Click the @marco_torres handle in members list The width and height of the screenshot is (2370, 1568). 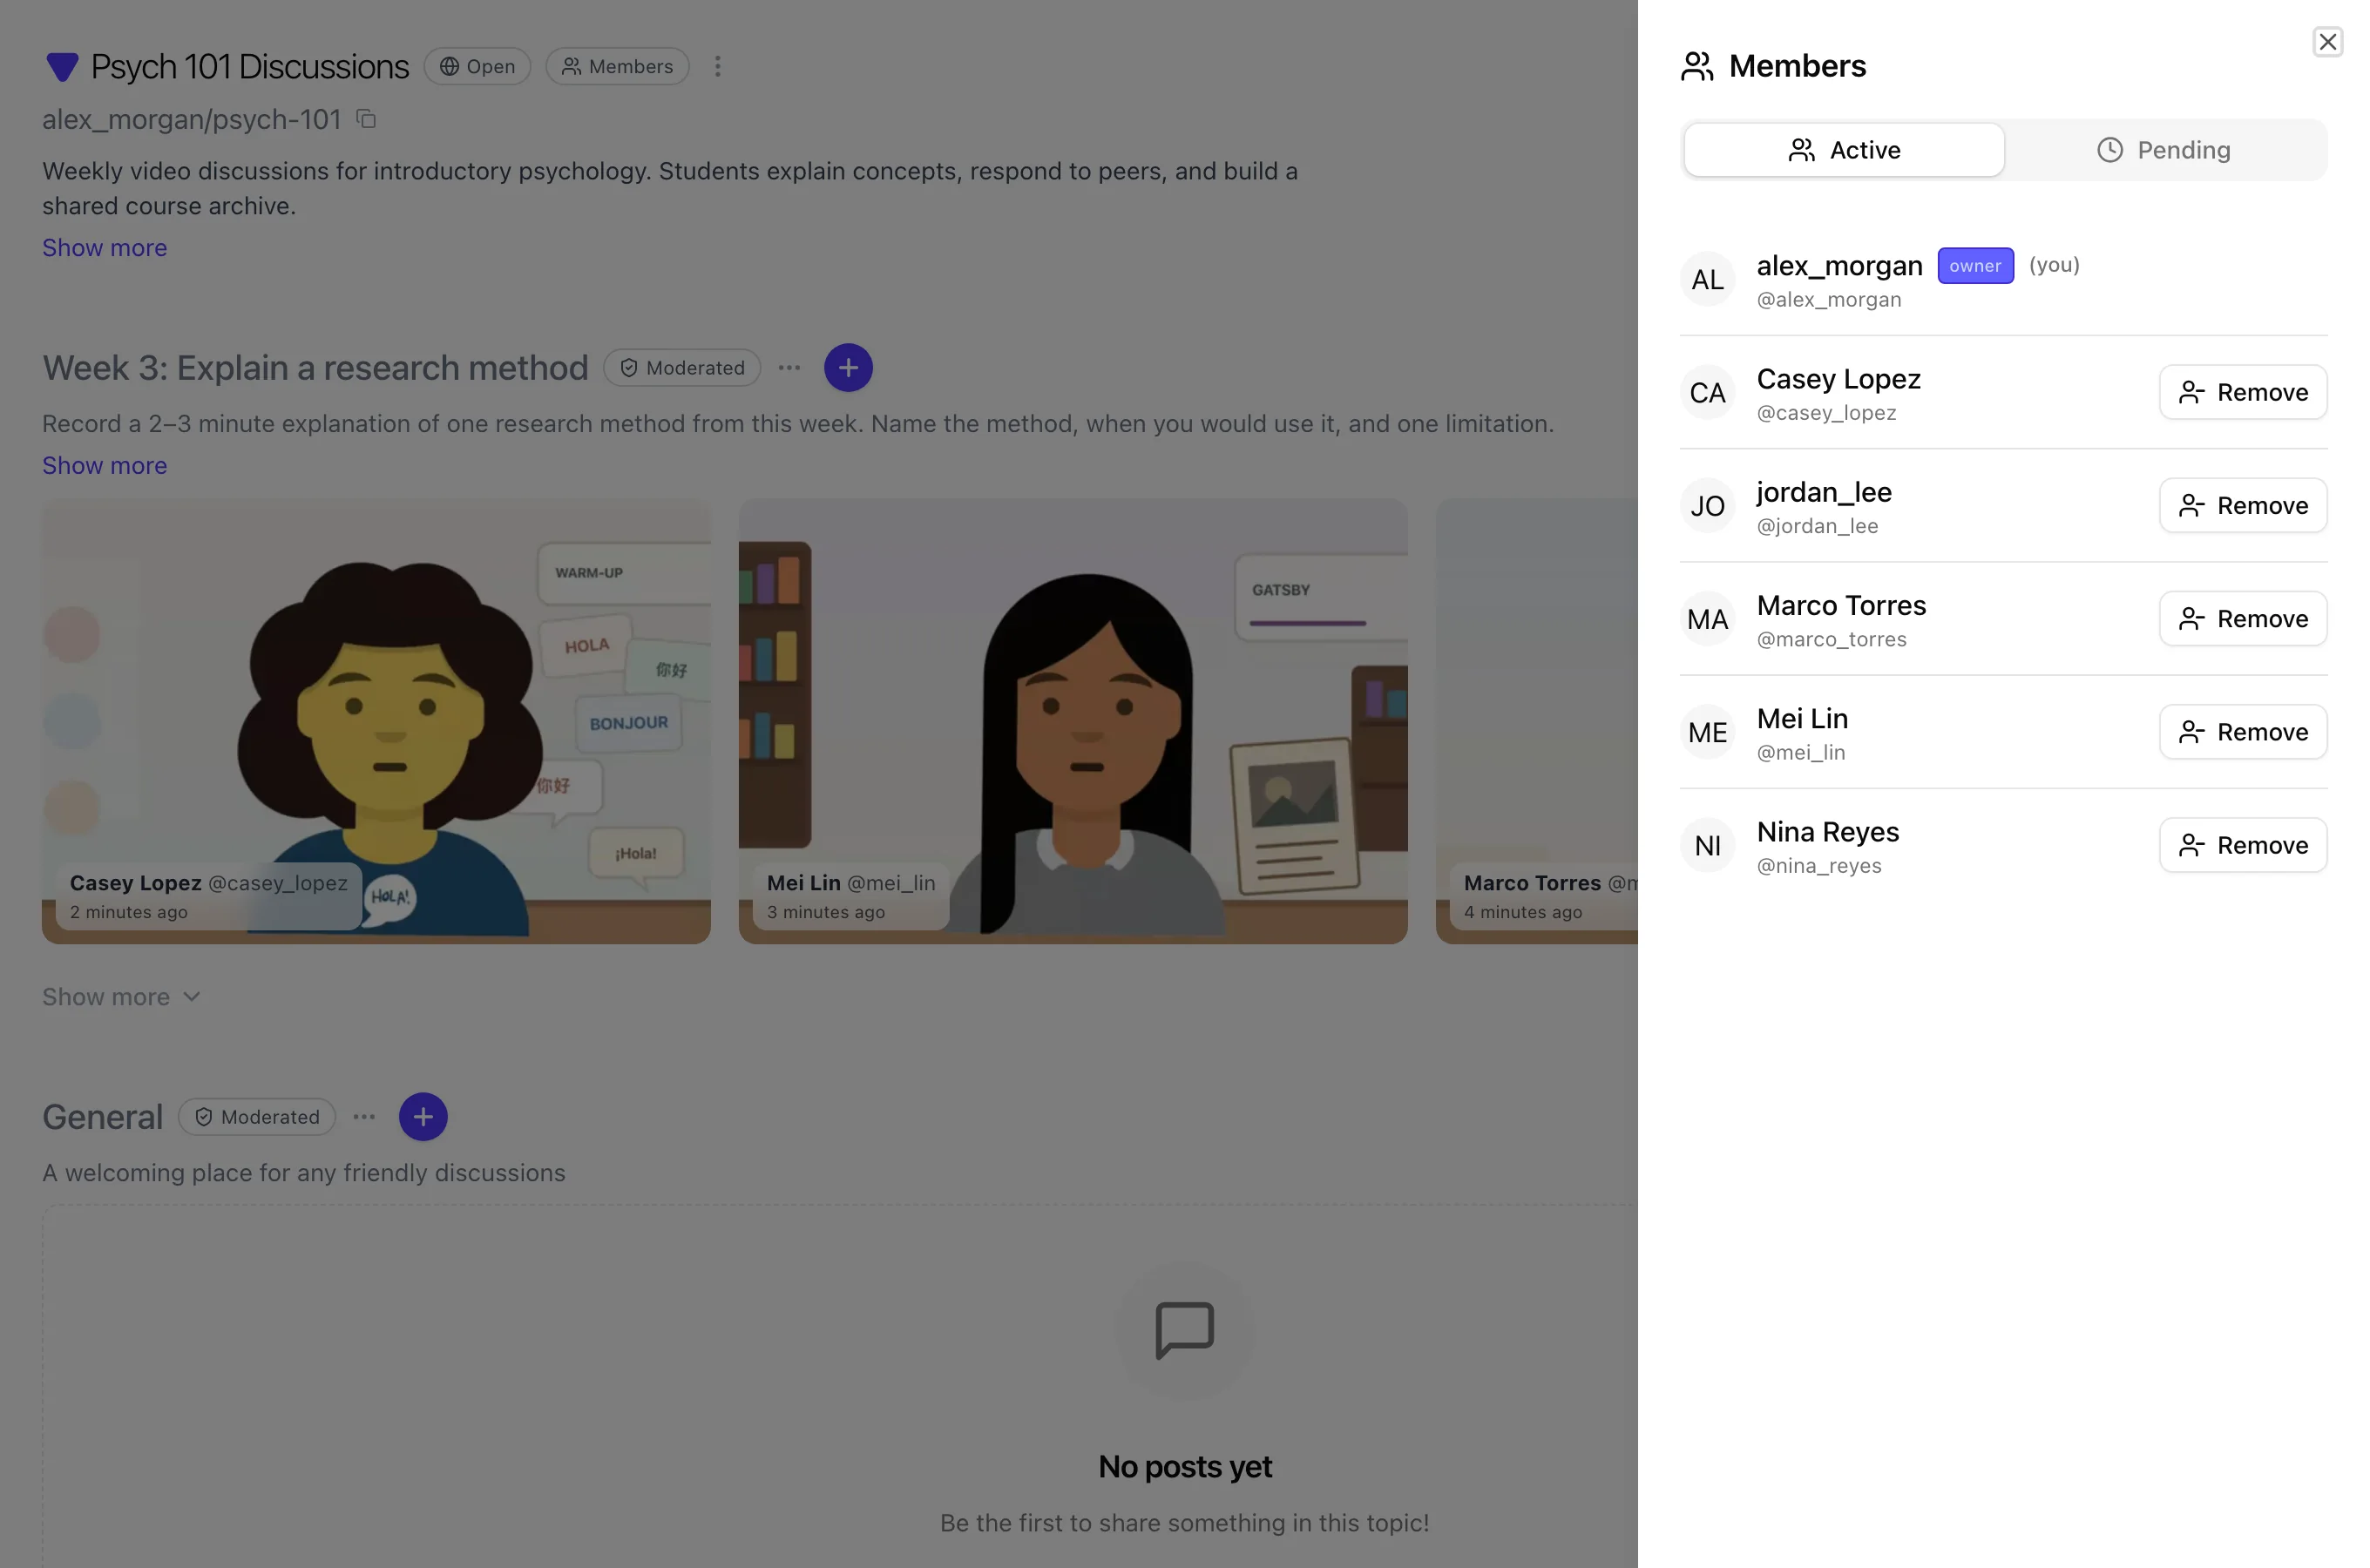tap(1831, 639)
